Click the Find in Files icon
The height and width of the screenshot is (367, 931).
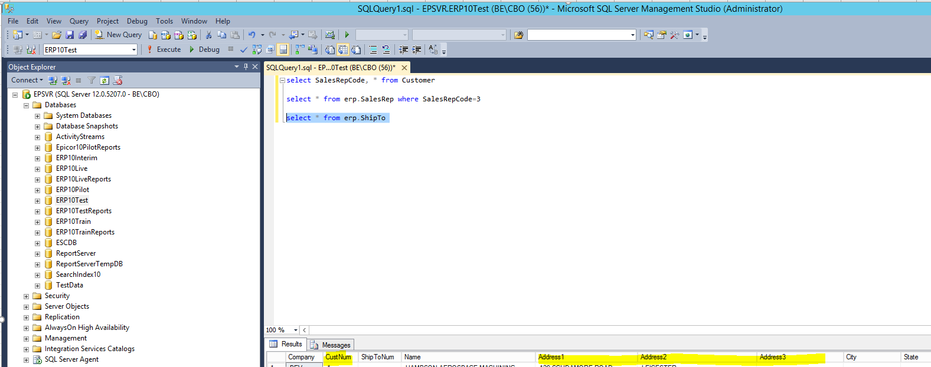[x=519, y=35]
